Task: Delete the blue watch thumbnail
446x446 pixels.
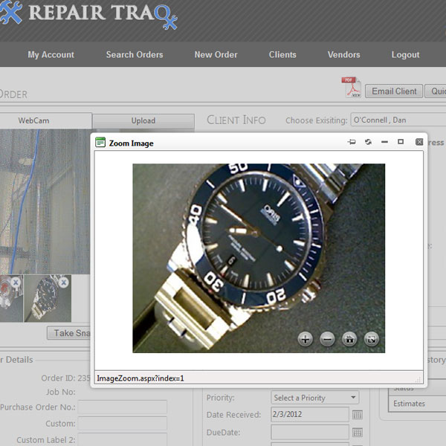Action: click(x=64, y=282)
